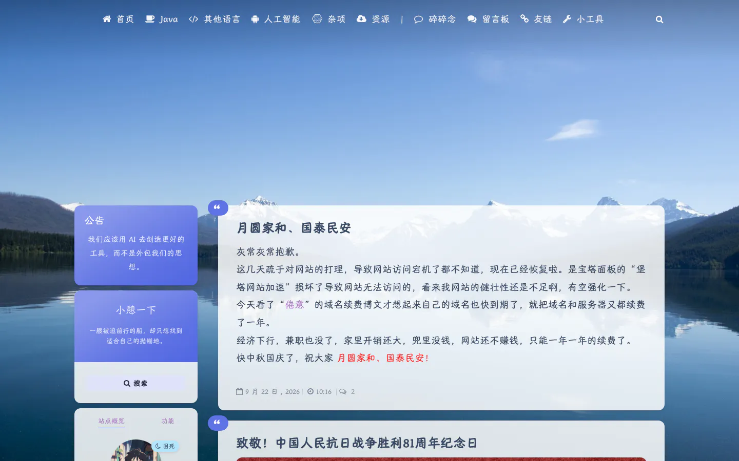Click the post time 10:16
This screenshot has width=739, height=461.
click(x=324, y=392)
